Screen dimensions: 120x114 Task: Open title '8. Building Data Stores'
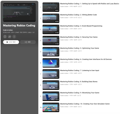79,82
